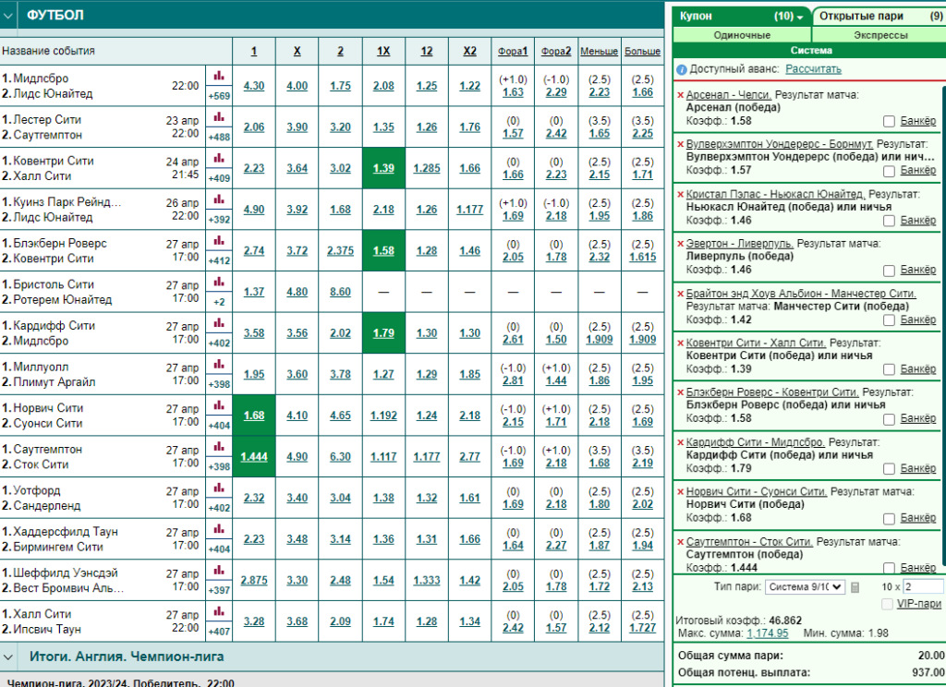946x687 pixels.
Task: Remove Блэкберн Роверс - Ковентри Сити coupon bet
Action: [681, 392]
